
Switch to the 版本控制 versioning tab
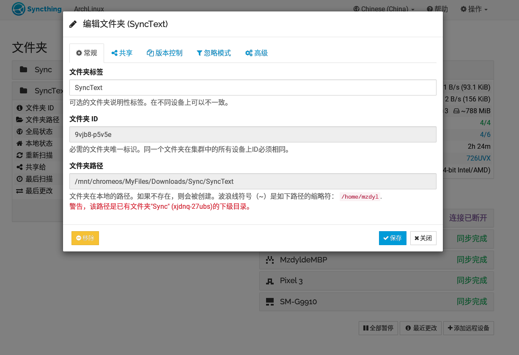[165, 53]
